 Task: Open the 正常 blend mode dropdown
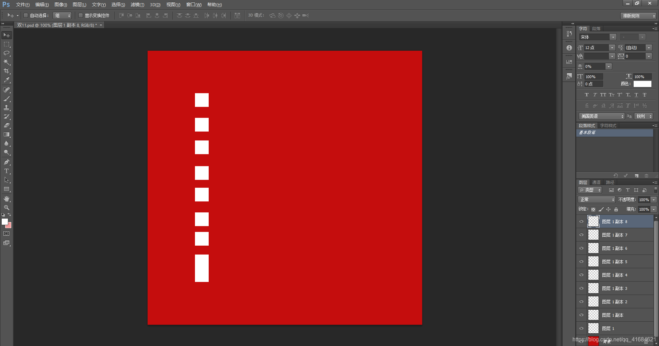(x=597, y=200)
